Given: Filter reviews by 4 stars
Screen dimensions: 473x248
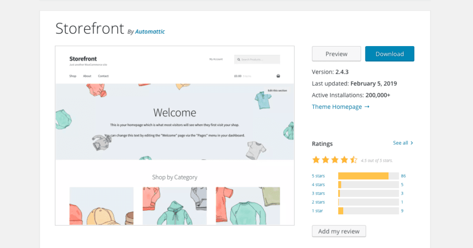Looking at the screenshot, I should 318,185.
